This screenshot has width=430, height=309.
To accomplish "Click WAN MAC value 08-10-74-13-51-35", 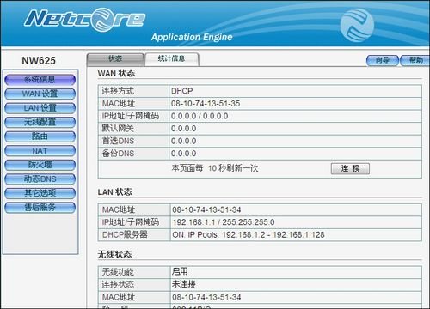I will point(206,104).
